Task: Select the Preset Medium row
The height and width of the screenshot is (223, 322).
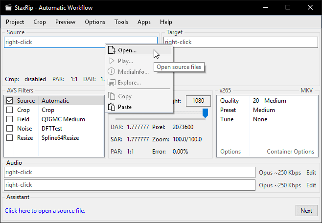Action: click(x=267, y=110)
